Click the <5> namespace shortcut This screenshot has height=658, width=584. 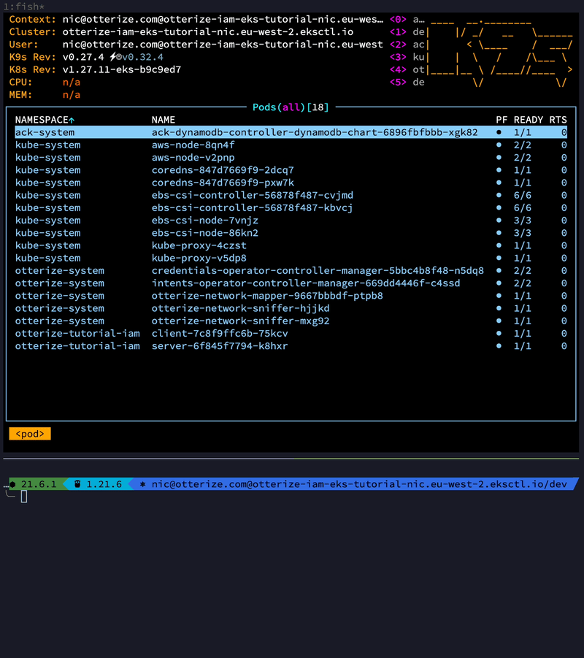pyautogui.click(x=398, y=83)
